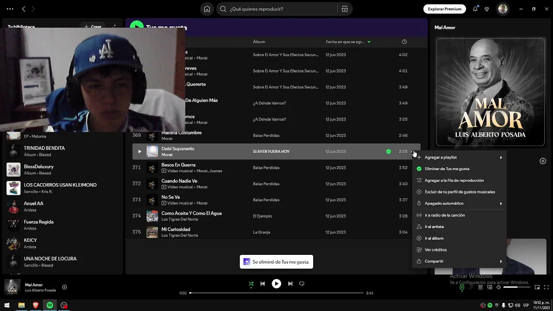Image resolution: width=553 pixels, height=311 pixels.
Task: Open UNA NOCHE DE LOCURA single
Action: coord(63,262)
